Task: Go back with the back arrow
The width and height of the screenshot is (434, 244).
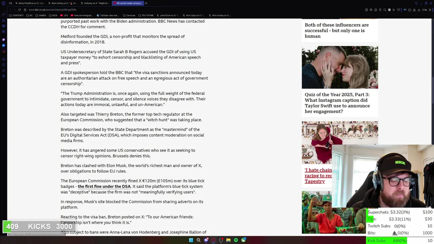Action: (11, 10)
